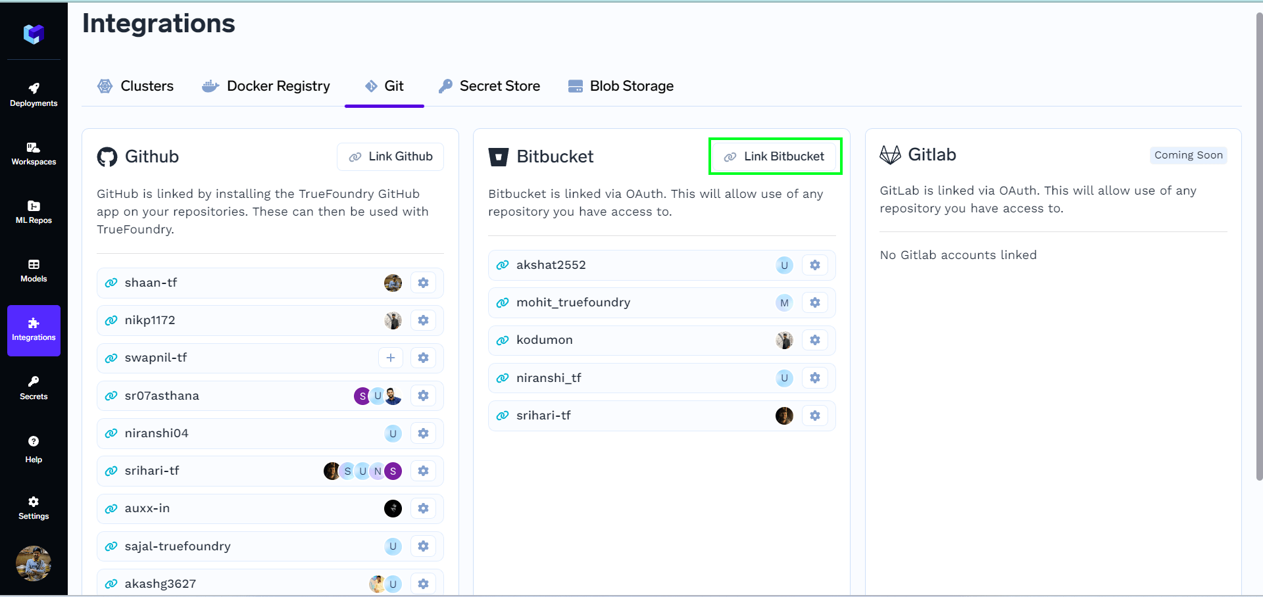This screenshot has height=597, width=1263.
Task: Click the Github logo icon
Action: [107, 156]
